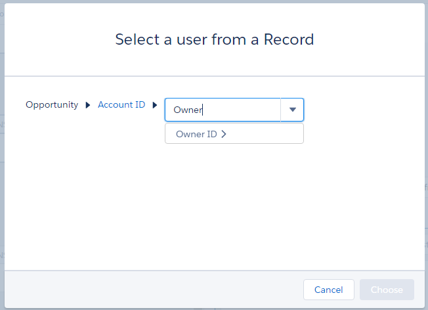The image size is (428, 310).
Task: Focus the Owner search input field
Action: (x=222, y=110)
